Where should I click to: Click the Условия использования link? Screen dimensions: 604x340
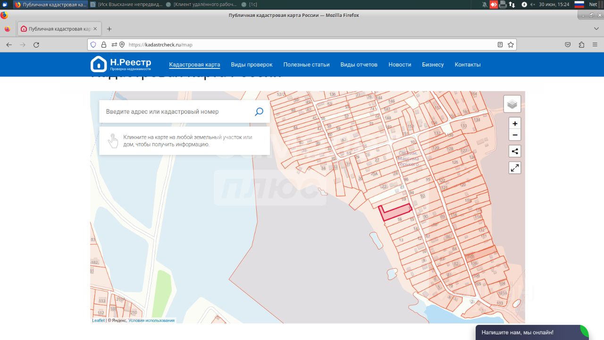coord(151,320)
